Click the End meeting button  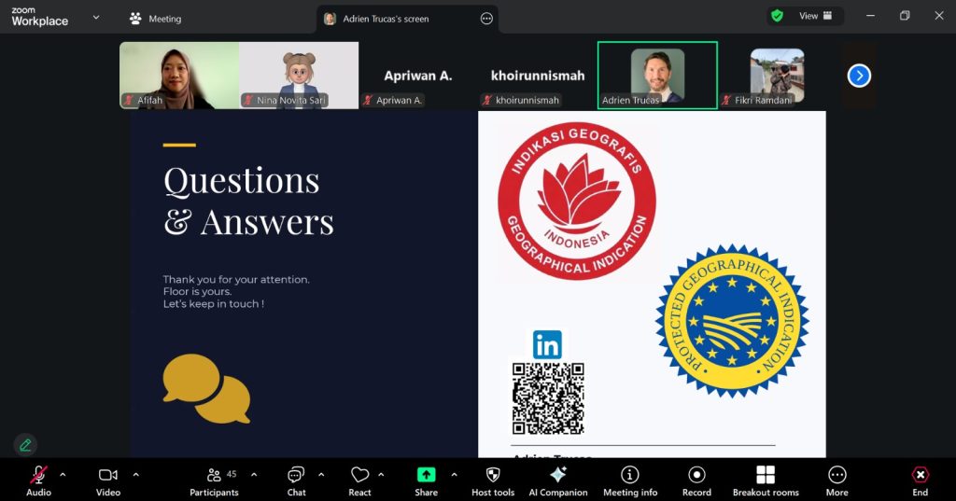[920, 480]
